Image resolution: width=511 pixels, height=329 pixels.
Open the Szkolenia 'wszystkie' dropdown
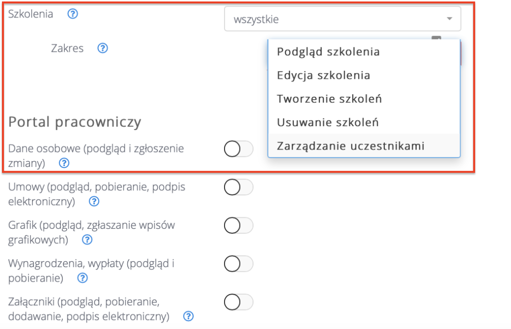click(342, 19)
